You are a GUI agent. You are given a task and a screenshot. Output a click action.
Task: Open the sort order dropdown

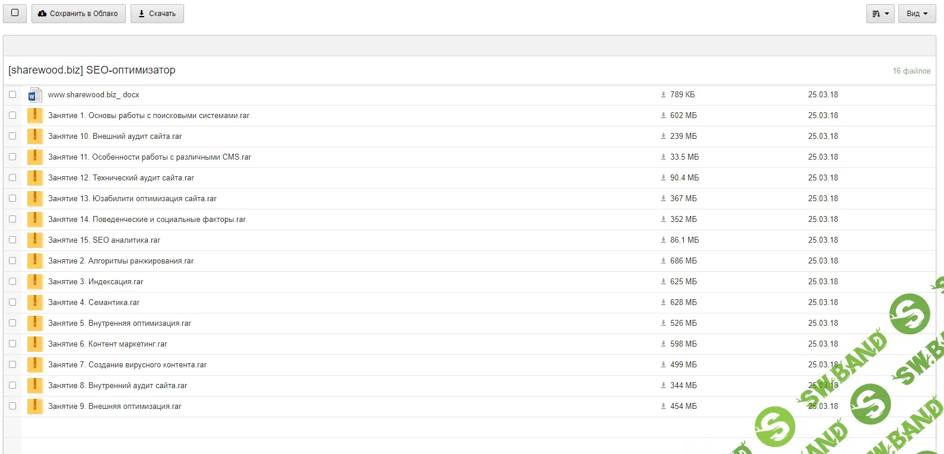880,14
